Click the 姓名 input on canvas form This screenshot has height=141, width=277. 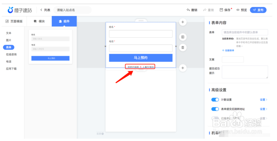click(141, 34)
